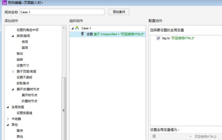Click the Case 1 flow icon in 组织动作
Viewport: 222px width, 140px height.
tap(77, 28)
